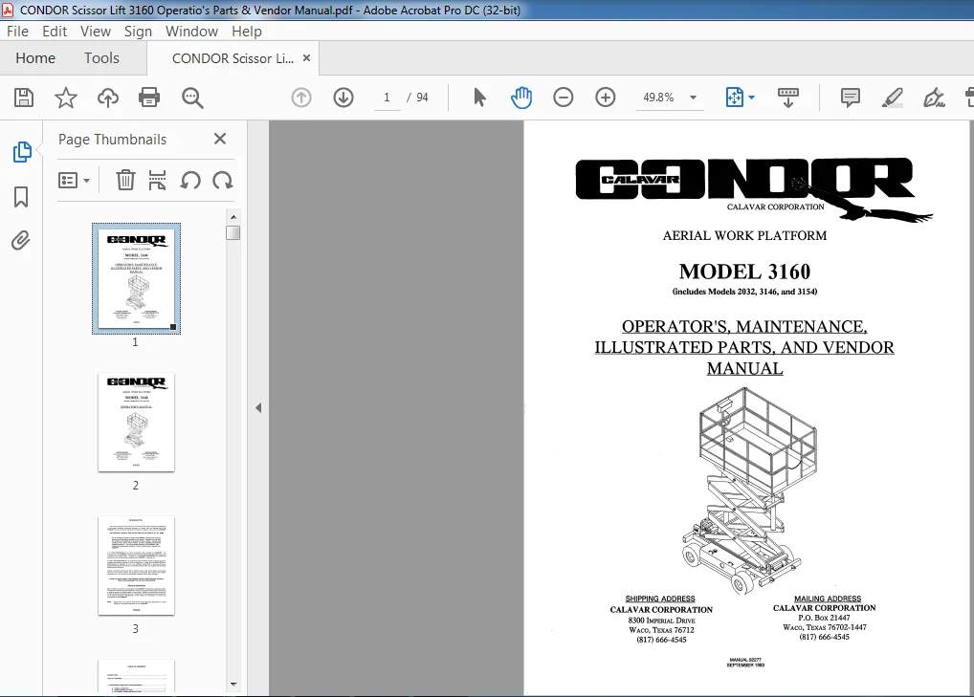Zoom in with the plus icon
The image size is (974, 697).
click(x=606, y=98)
